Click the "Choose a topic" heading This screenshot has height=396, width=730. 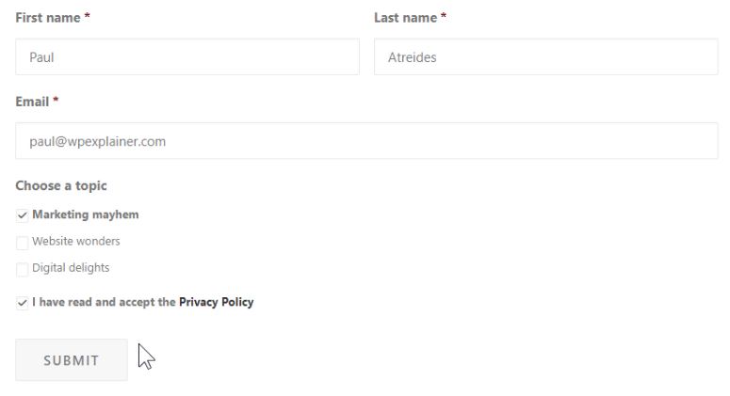click(x=61, y=186)
